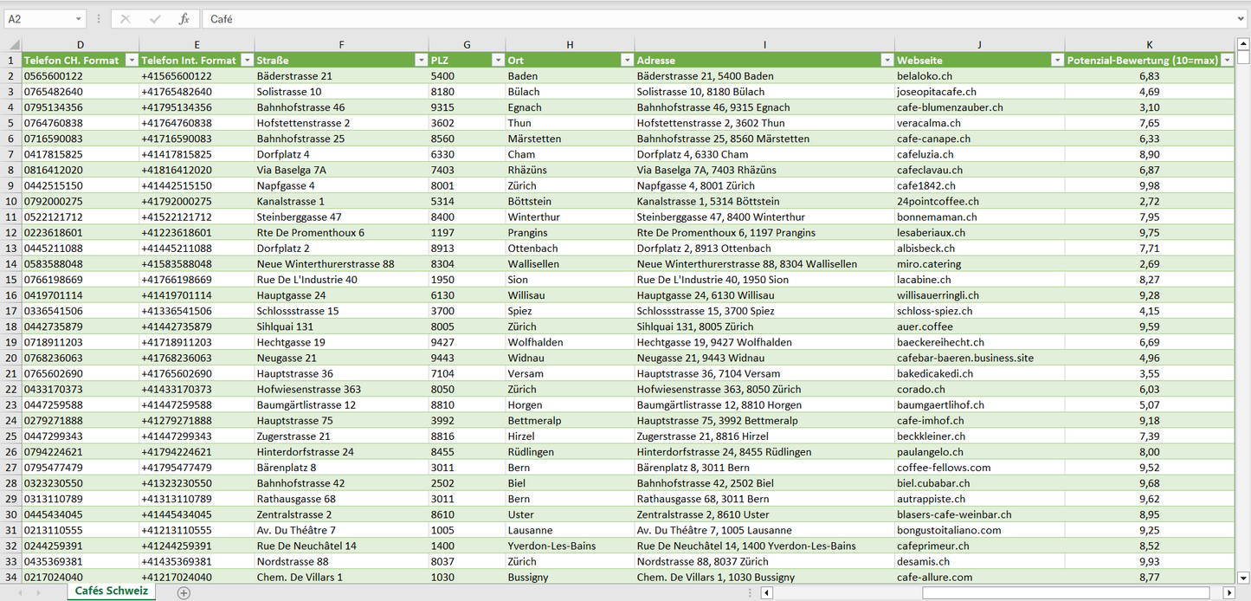
Task: Open the filter dropdown for PLZ column
Action: point(498,61)
